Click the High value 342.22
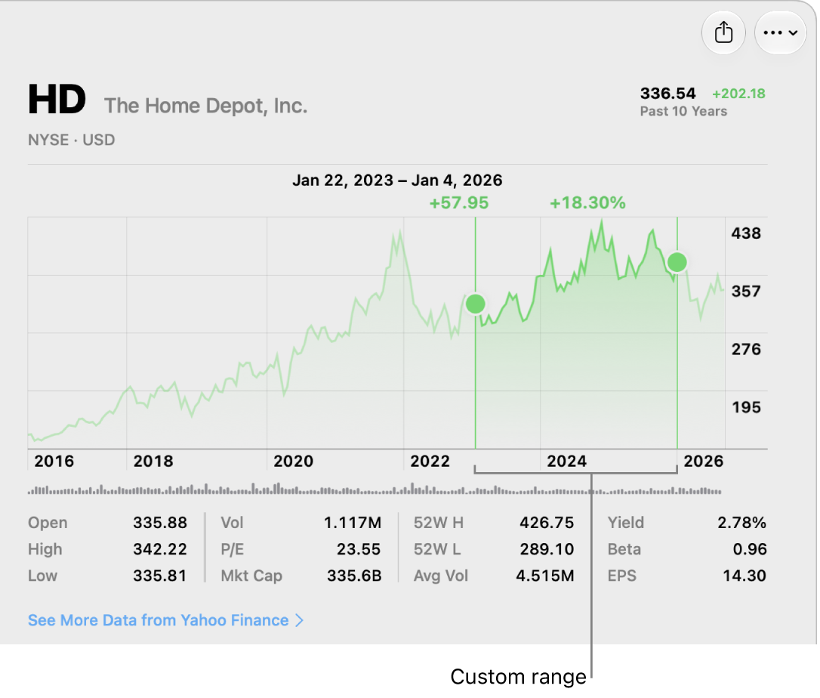Viewport: 820px width, 698px height. [x=160, y=549]
